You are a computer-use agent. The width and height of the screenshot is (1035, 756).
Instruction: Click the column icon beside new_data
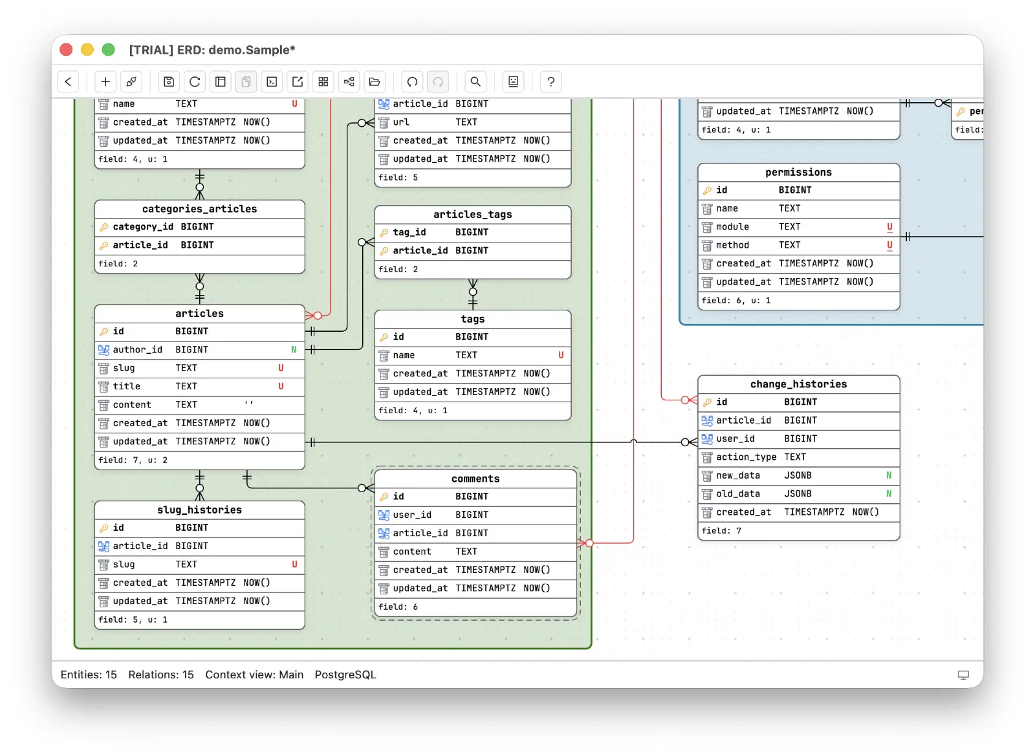point(707,476)
